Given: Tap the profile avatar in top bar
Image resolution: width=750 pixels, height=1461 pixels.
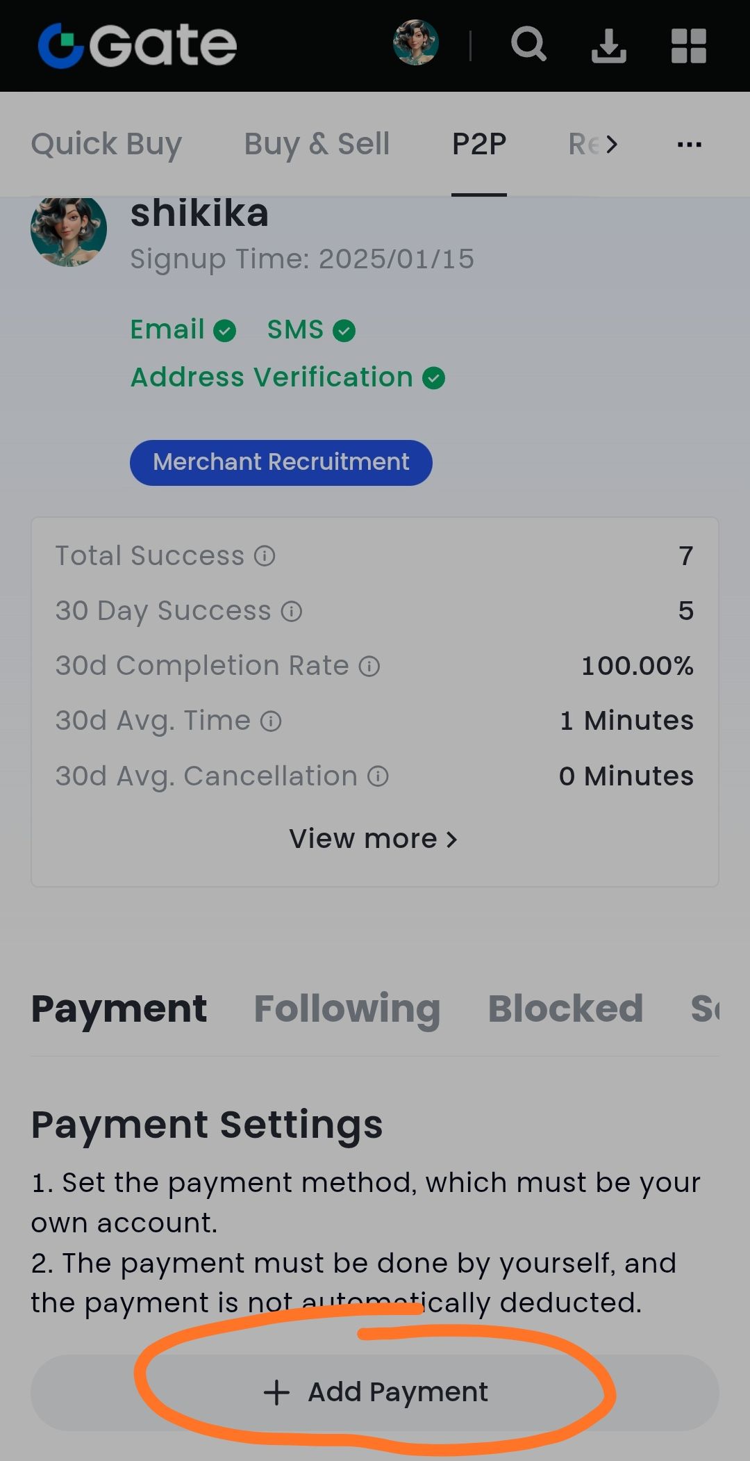Looking at the screenshot, I should tap(416, 43).
